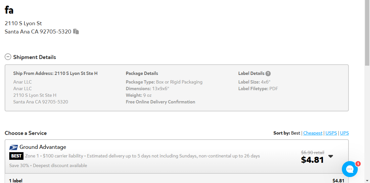Sort services by USPS
The height and width of the screenshot is (183, 370).
pyautogui.click(x=332, y=133)
